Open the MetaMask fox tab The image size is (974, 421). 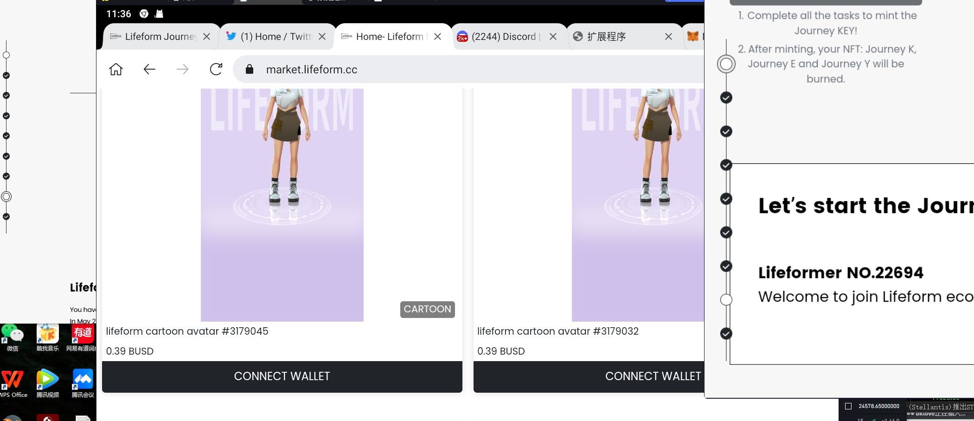[693, 36]
